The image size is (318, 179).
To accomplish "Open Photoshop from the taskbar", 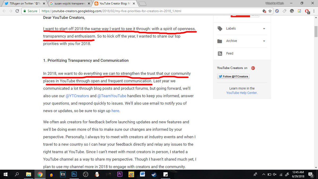I will pos(74,174).
